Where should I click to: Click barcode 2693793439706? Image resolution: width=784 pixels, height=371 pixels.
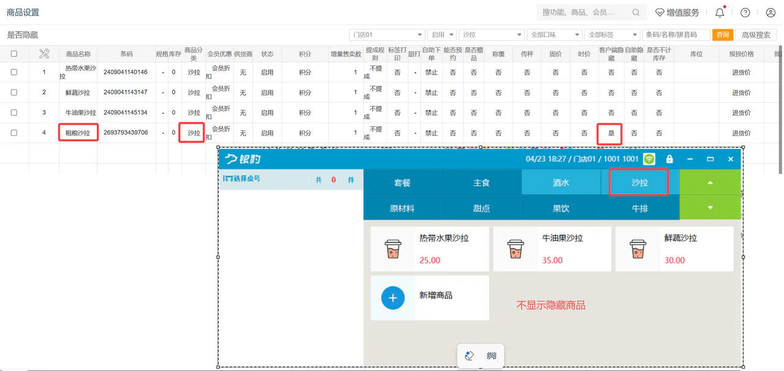coord(126,133)
